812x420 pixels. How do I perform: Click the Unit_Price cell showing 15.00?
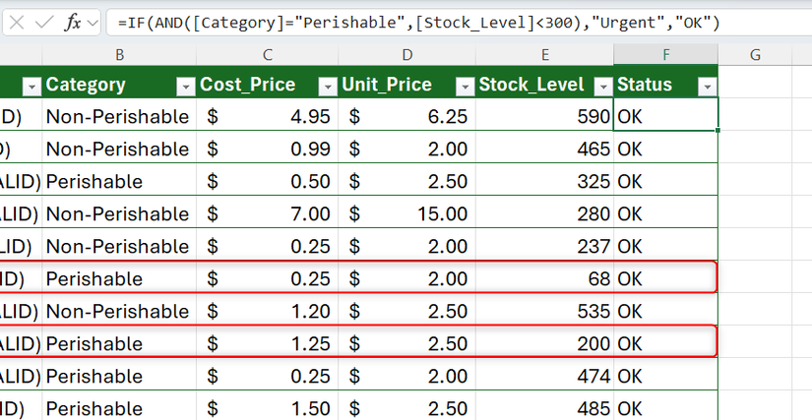[x=406, y=214]
